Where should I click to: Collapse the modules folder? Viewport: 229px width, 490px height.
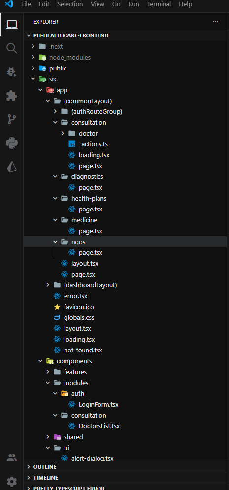click(x=48, y=383)
